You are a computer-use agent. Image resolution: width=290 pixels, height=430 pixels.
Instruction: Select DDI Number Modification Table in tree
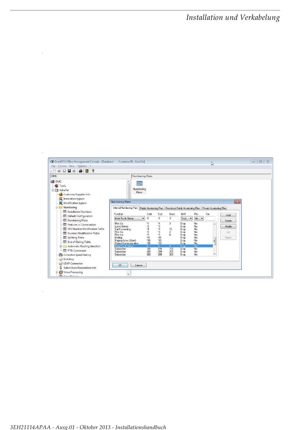86,229
